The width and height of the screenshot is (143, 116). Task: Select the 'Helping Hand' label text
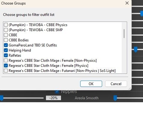tap(20, 50)
